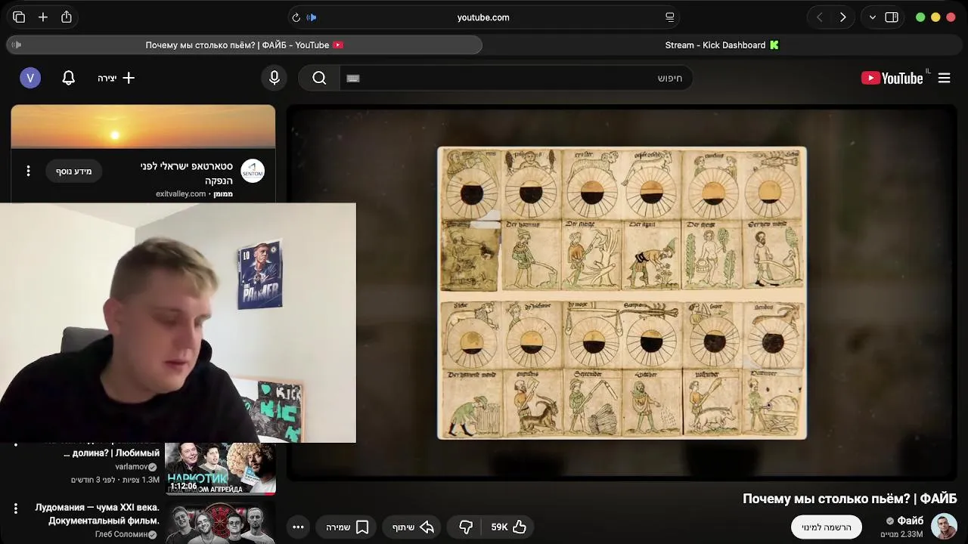This screenshot has width=968, height=544.
Task: Go to YouTube home via logo
Action: point(892,78)
